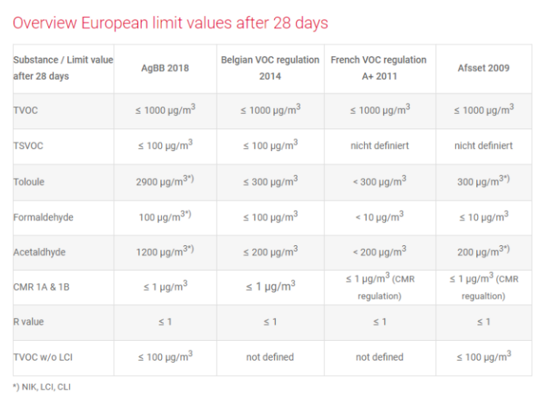Click the "< 10 µg/m³" French Formaldehyde cell
Image resolution: width=553 pixels, height=405 pixels.
point(379,217)
